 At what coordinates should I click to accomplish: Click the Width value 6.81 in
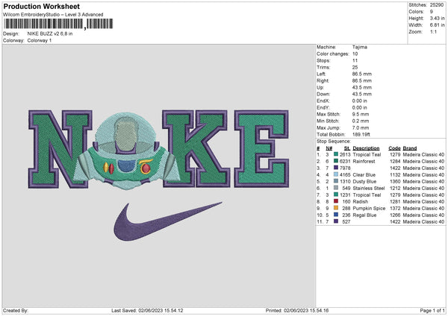tap(437, 25)
